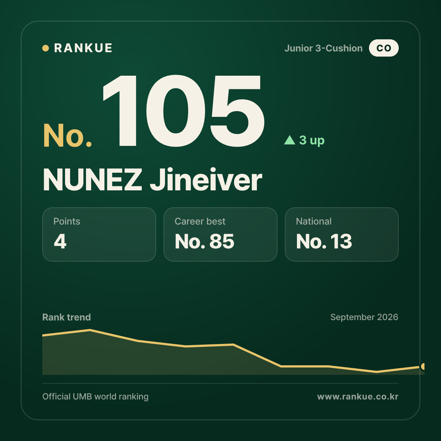Select the player name NUNEZ Jineiver
Viewport: 441px width, 441px height.
[x=152, y=180]
